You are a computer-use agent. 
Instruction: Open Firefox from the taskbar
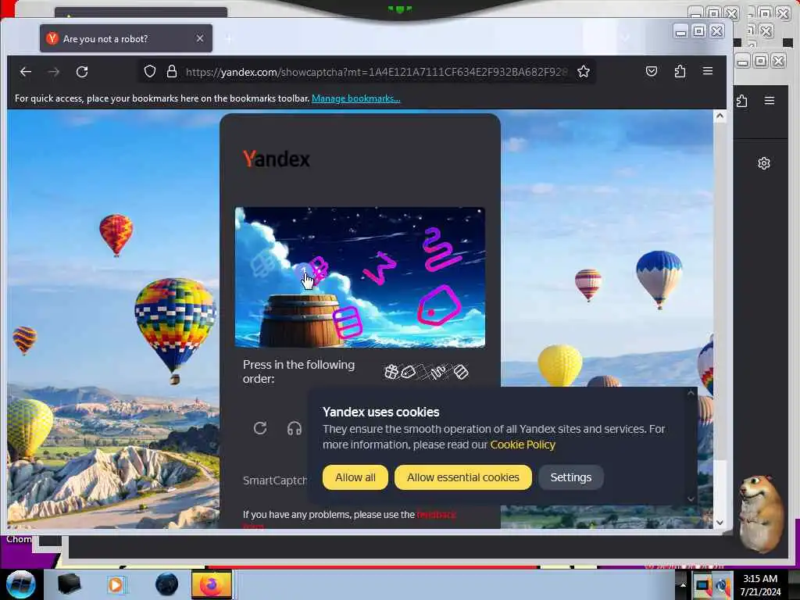click(x=212, y=584)
